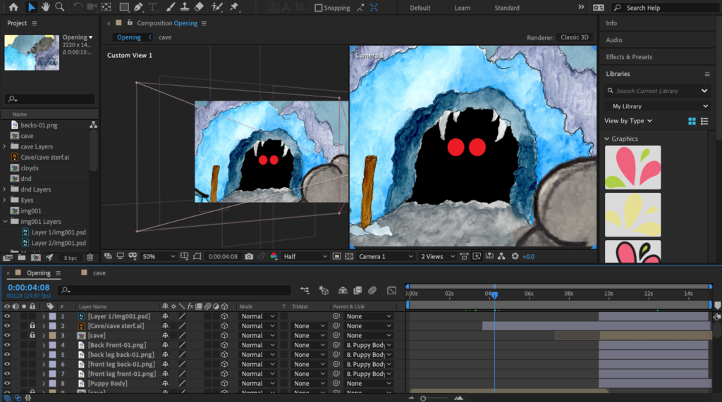Image resolution: width=722 pixels, height=402 pixels.
Task: Click the 8 bpc color depth button
Action: pyautogui.click(x=71, y=258)
